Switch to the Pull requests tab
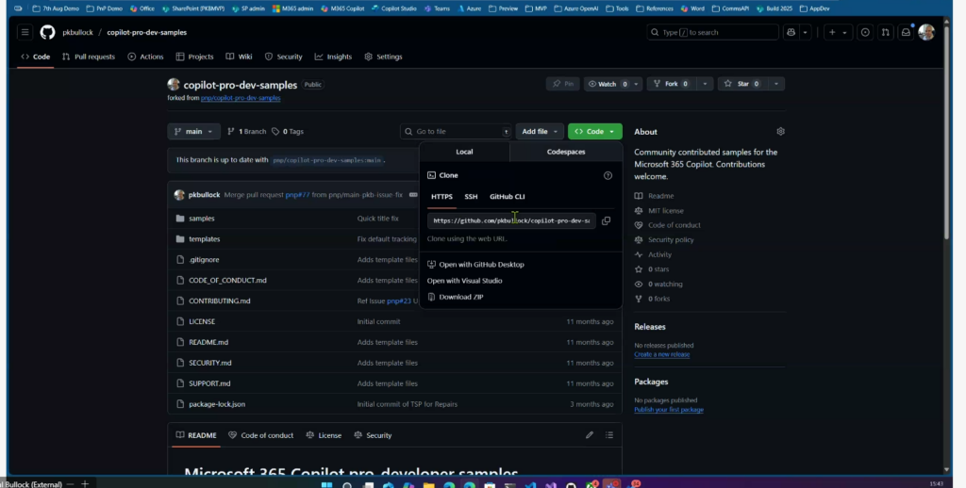 coord(88,57)
